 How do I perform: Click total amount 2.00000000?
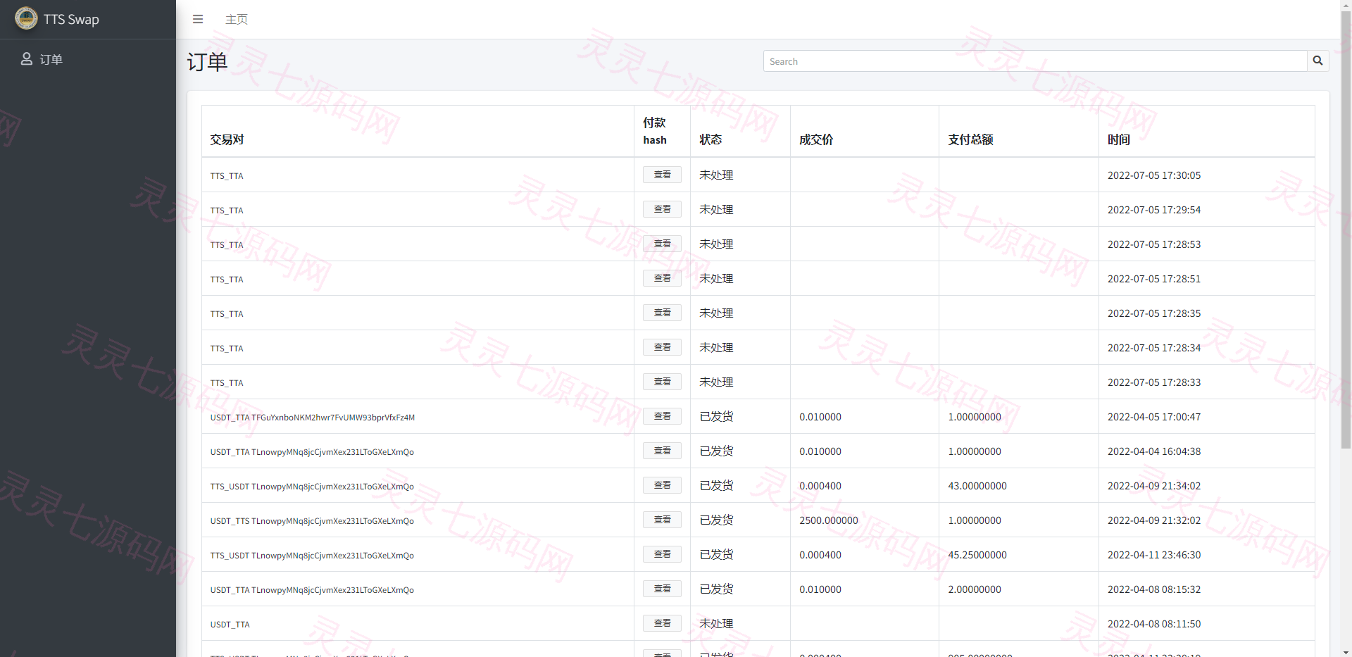click(975, 589)
